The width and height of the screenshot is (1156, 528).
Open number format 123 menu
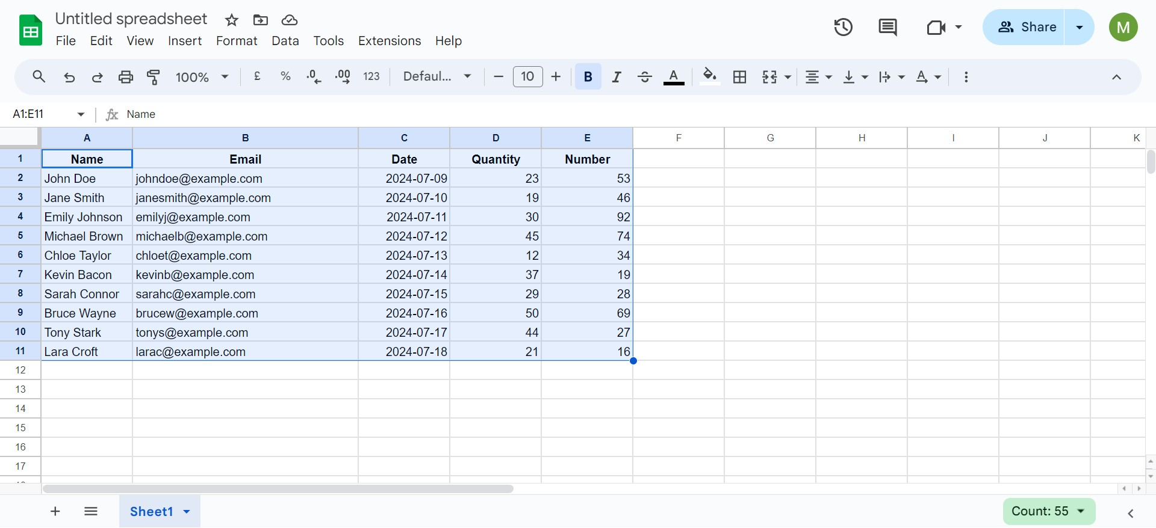(x=371, y=76)
